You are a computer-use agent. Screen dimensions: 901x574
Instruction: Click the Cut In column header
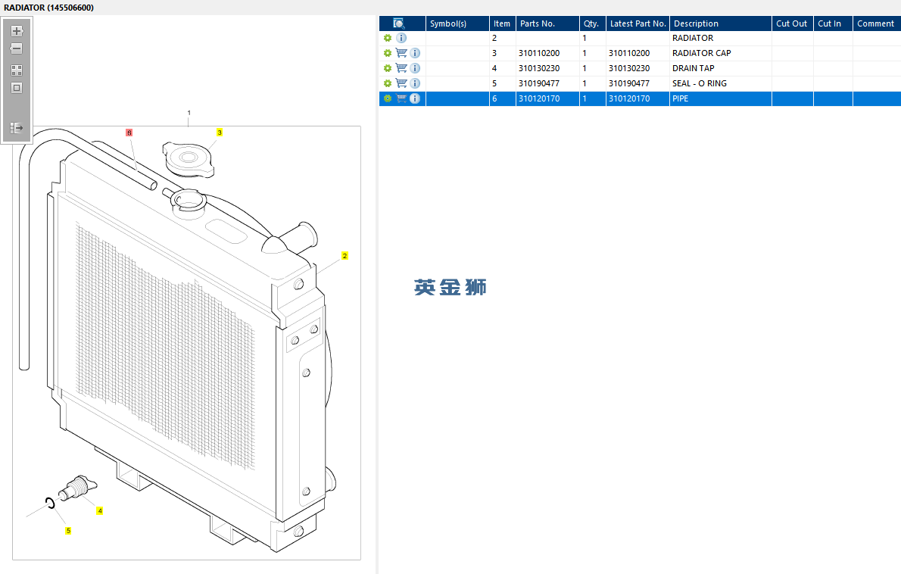(833, 23)
